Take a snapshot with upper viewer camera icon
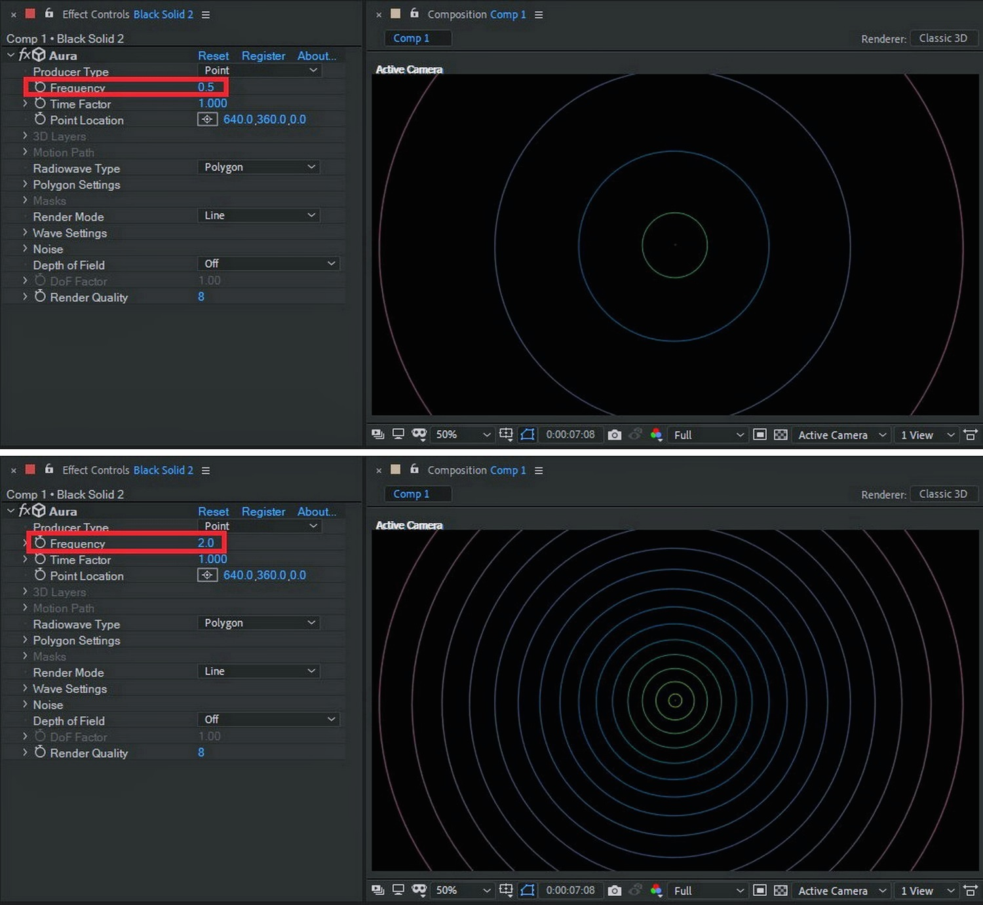Viewport: 983px width, 905px height. (x=614, y=435)
